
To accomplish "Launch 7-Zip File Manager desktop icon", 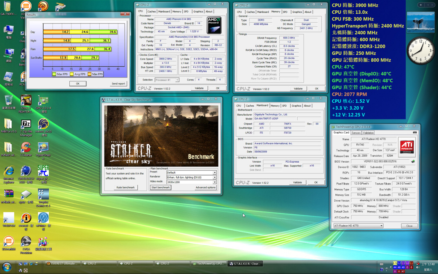I will tap(26, 128).
